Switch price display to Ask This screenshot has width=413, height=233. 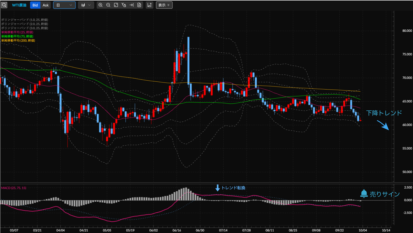46,5
